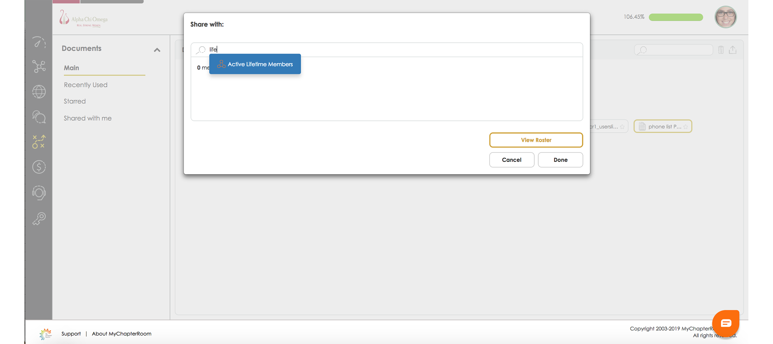Open the chat bubbles sidebar icon
This screenshot has height=344, width=773.
tap(39, 117)
